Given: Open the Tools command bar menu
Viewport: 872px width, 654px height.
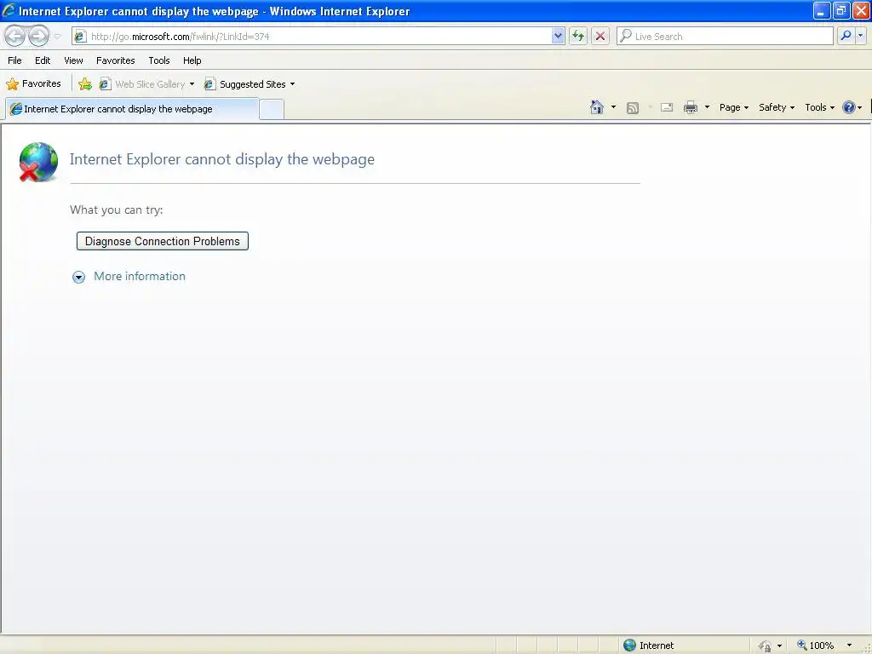Looking at the screenshot, I should (x=820, y=107).
